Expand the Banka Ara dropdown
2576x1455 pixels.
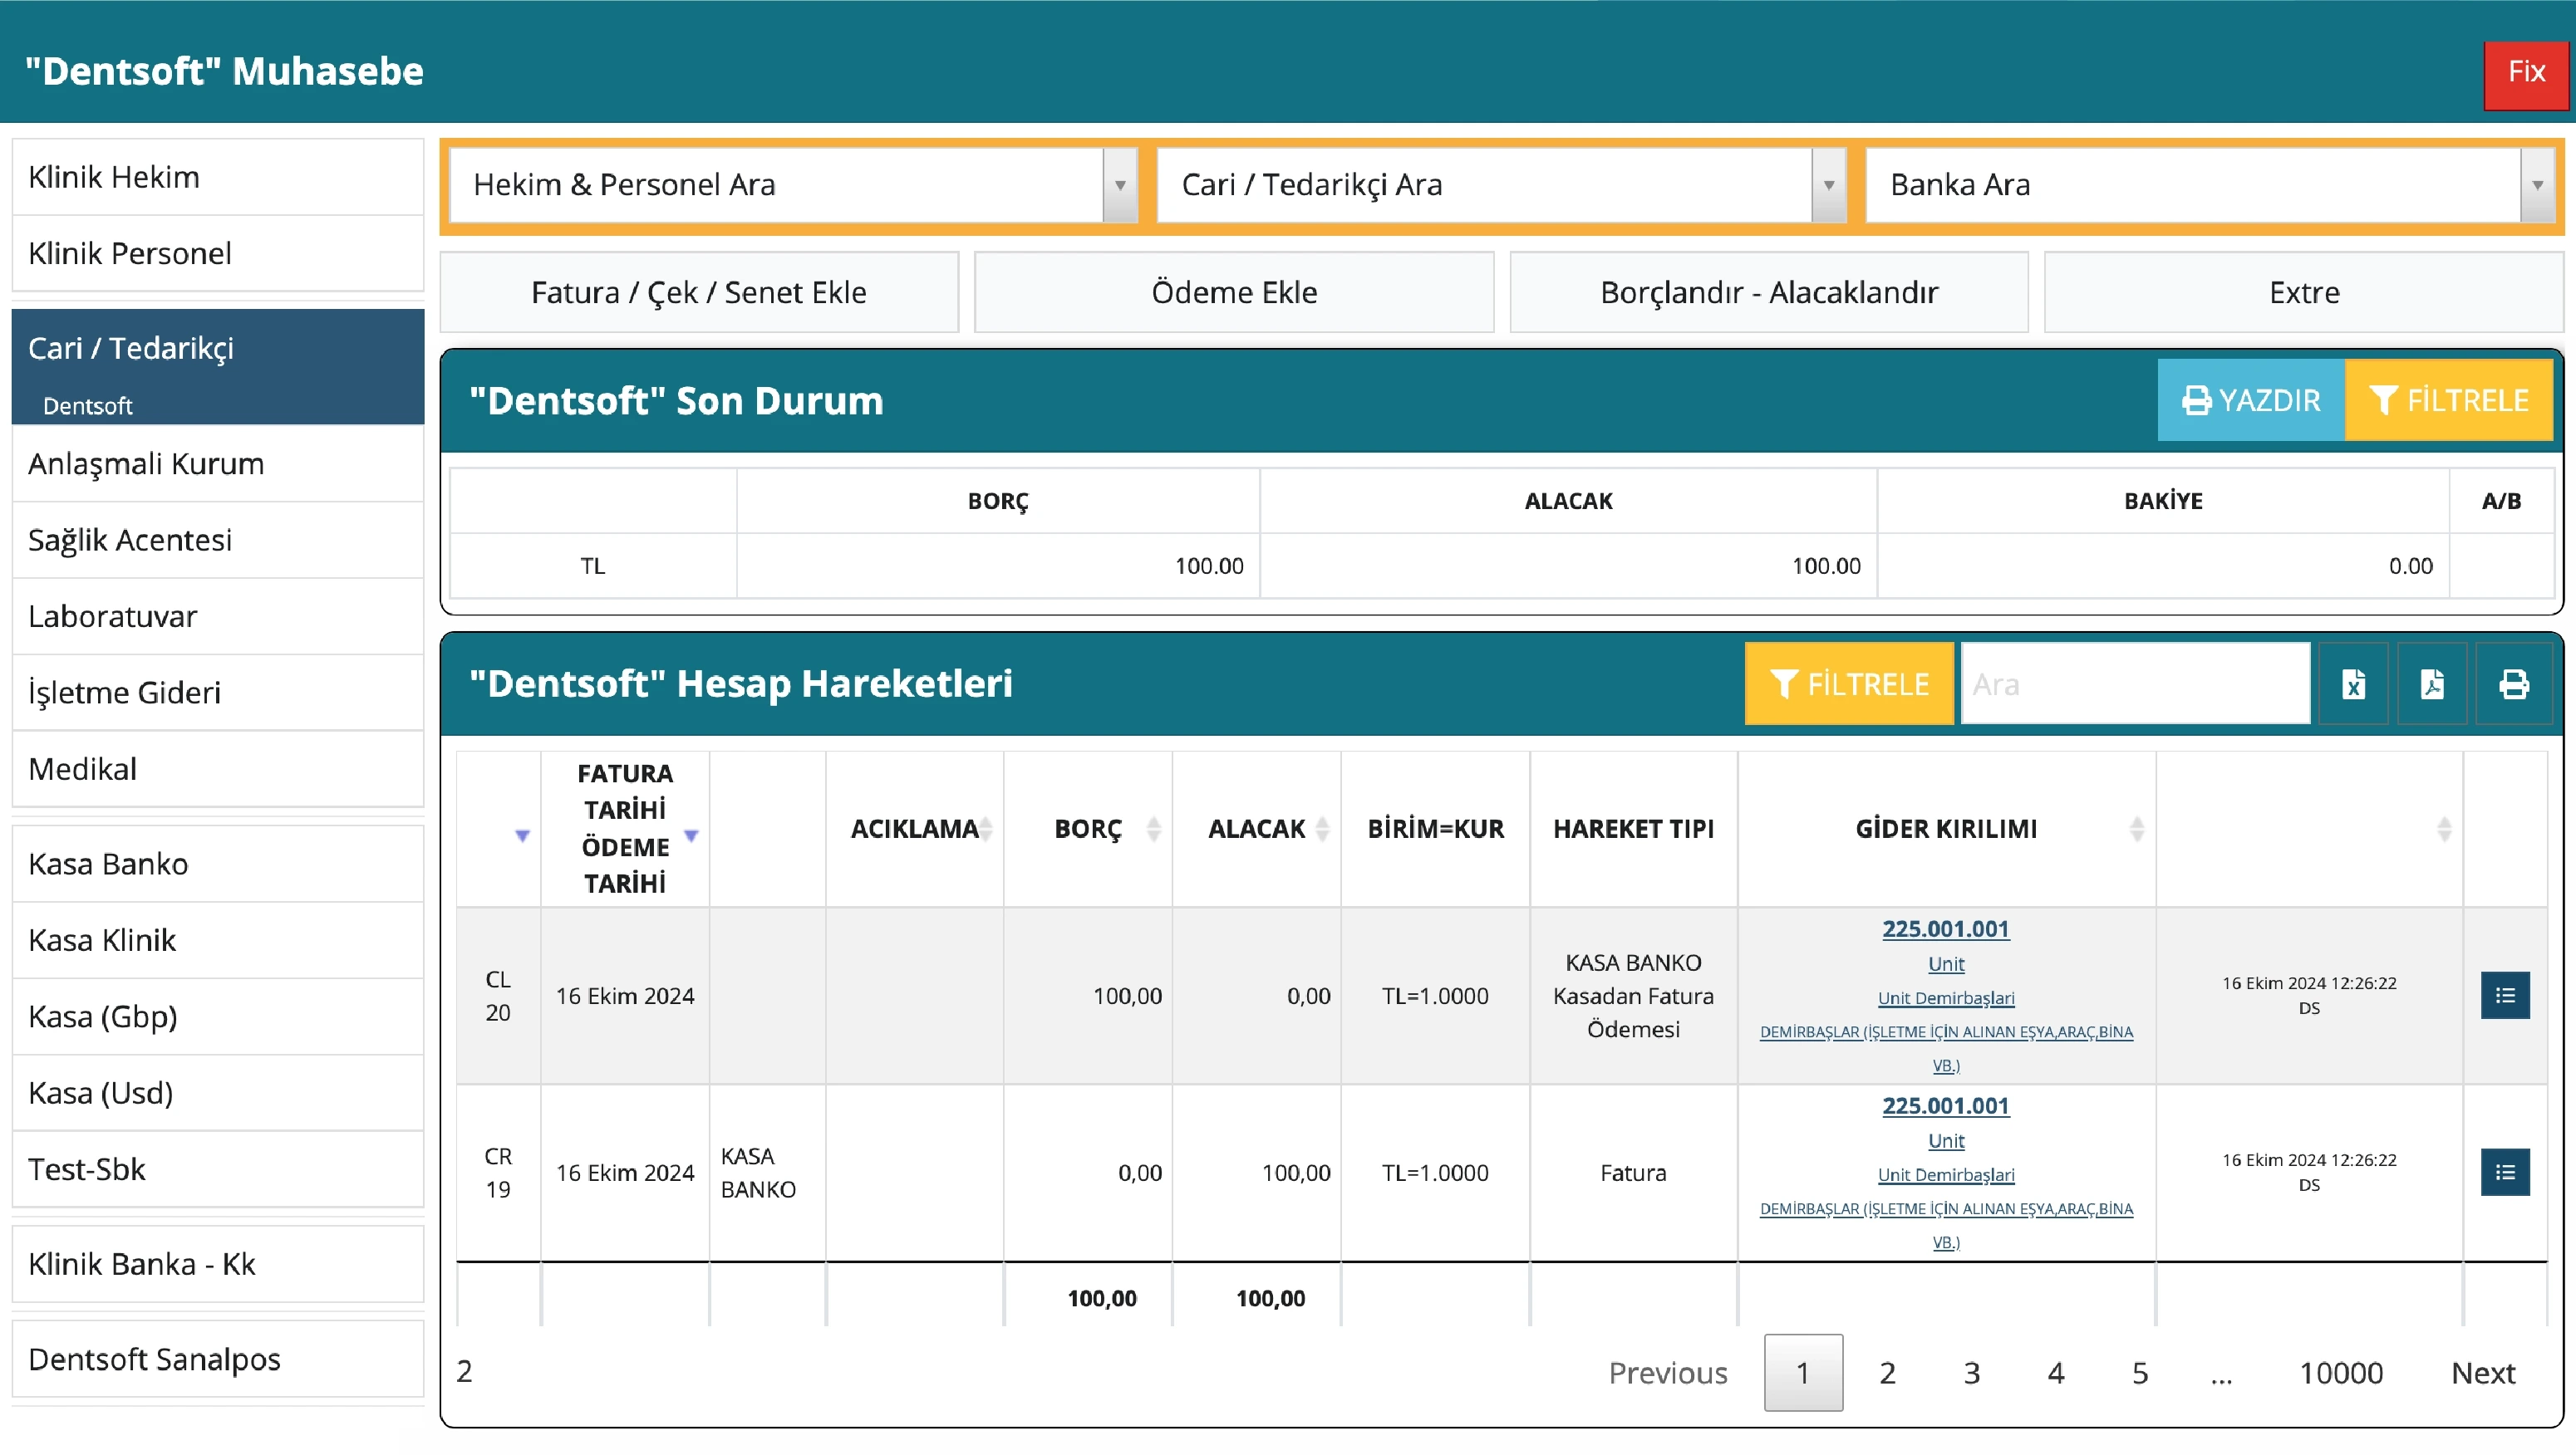[x=2537, y=185]
